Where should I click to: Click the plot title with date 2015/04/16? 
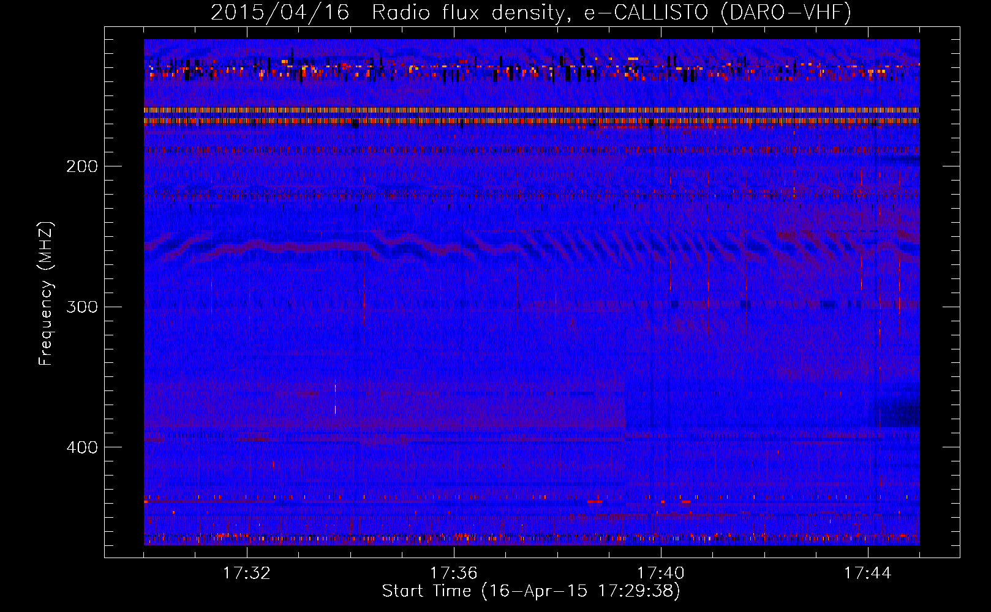click(x=531, y=13)
